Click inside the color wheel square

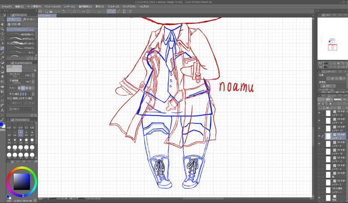pos(21,182)
